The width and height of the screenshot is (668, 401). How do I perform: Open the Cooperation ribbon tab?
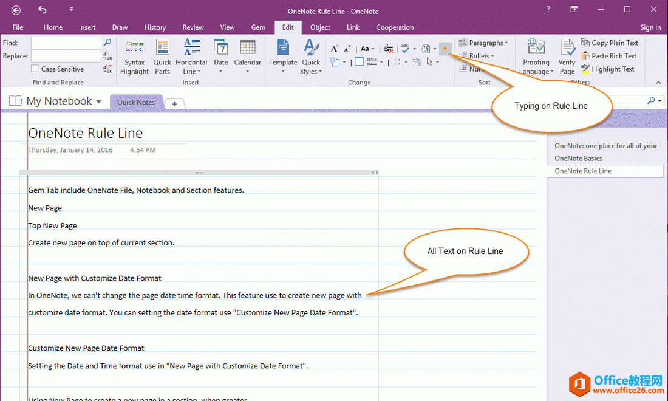pyautogui.click(x=395, y=27)
